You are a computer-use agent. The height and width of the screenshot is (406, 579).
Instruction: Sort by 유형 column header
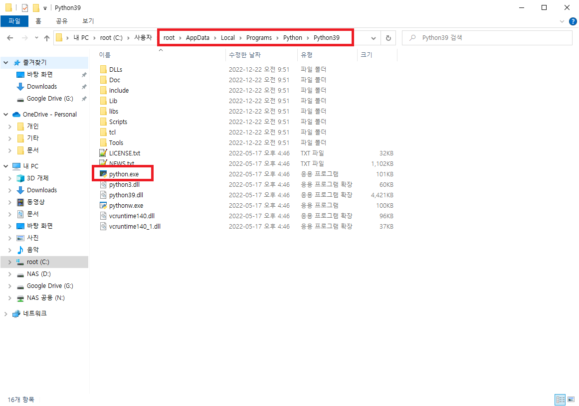[x=307, y=55]
